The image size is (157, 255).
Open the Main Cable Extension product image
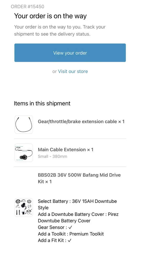pyautogui.click(x=24, y=153)
